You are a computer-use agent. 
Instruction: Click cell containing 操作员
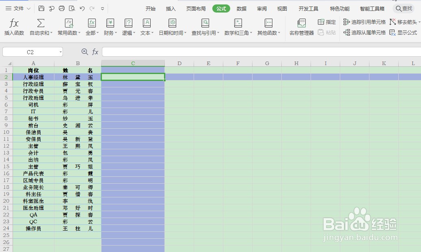click(33, 229)
